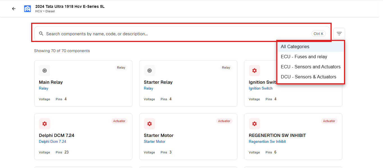Open the category filter dropdown
This screenshot has width=383, height=168.
(x=339, y=33)
